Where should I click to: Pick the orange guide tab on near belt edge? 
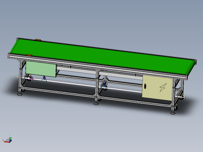[29, 55]
